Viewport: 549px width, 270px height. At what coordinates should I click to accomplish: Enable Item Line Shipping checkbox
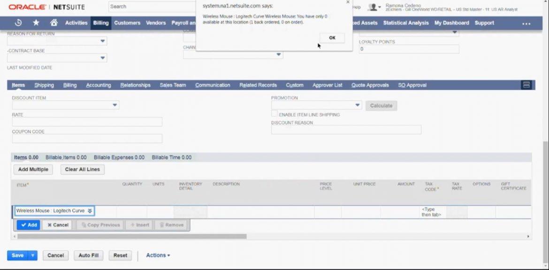click(x=274, y=113)
